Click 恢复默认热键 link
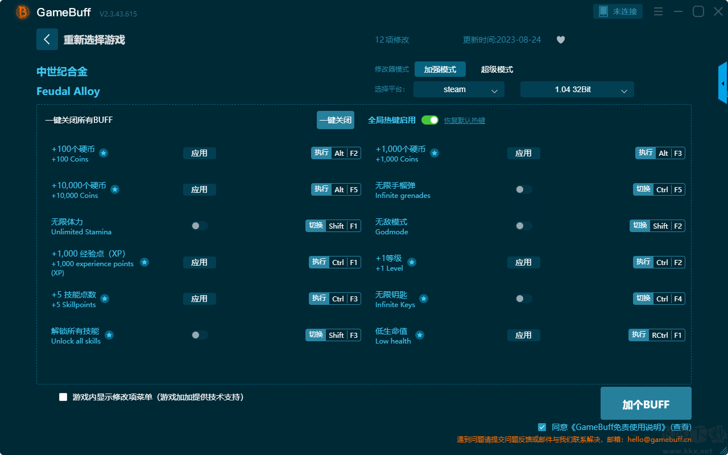The height and width of the screenshot is (455, 728). (x=465, y=121)
